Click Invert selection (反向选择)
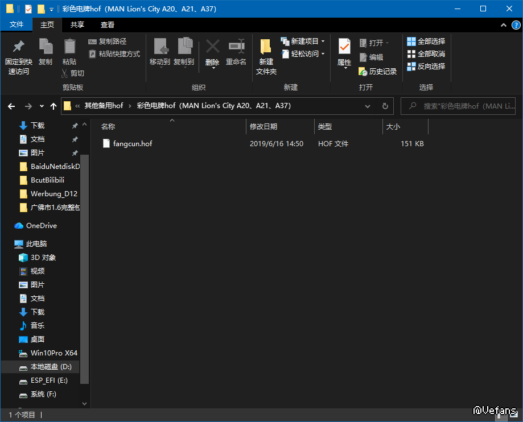The width and height of the screenshot is (523, 422). pos(426,67)
